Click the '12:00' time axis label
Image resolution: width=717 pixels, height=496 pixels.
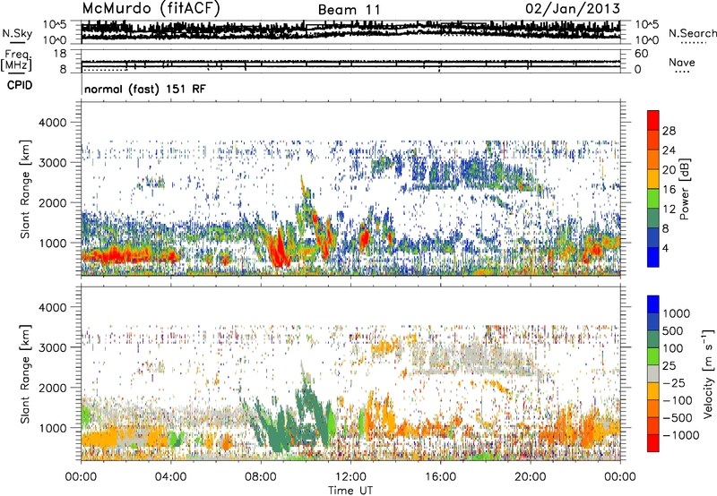[x=350, y=477]
